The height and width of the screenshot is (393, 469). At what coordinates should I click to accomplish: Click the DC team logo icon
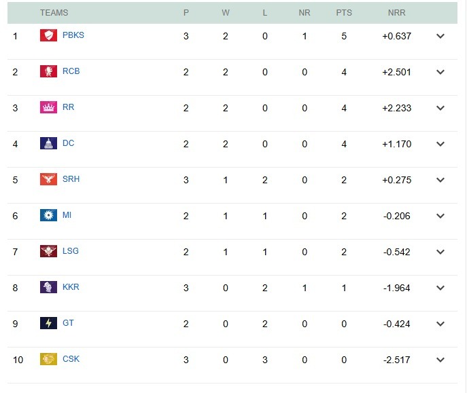click(48, 143)
